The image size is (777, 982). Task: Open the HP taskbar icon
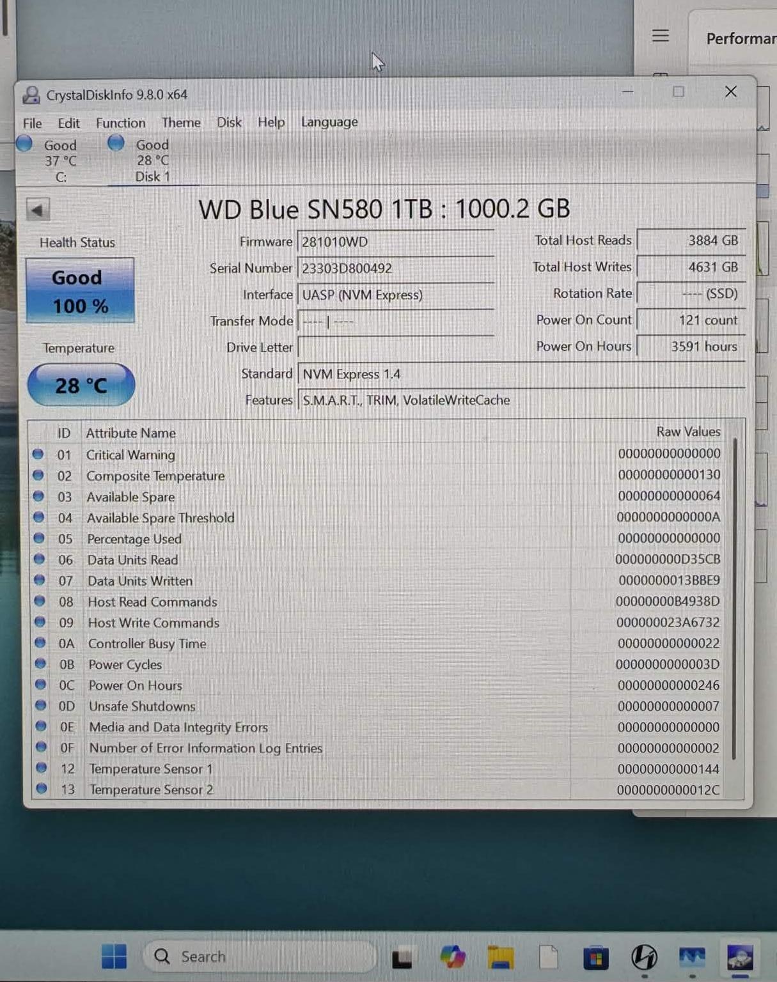coord(644,957)
